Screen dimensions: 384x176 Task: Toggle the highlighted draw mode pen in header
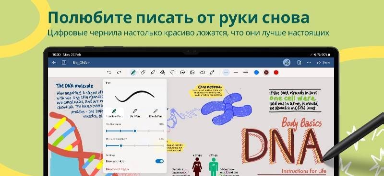pyautogui.click(x=287, y=63)
